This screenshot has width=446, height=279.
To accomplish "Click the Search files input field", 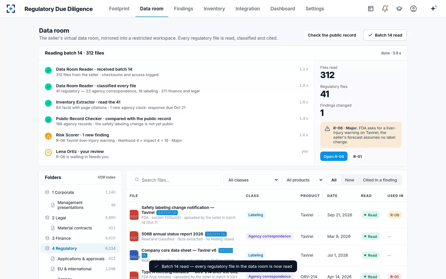I will 176,180.
